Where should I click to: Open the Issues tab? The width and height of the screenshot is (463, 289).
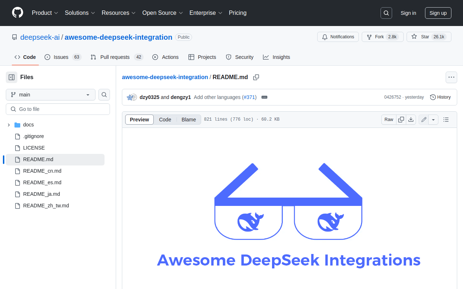(x=63, y=57)
